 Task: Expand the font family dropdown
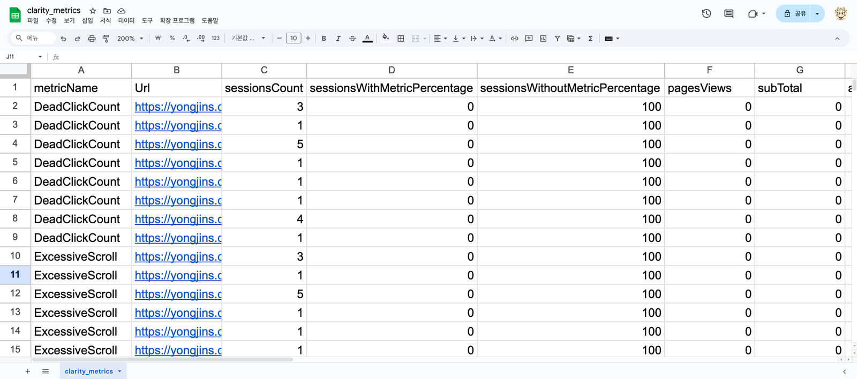click(x=248, y=39)
